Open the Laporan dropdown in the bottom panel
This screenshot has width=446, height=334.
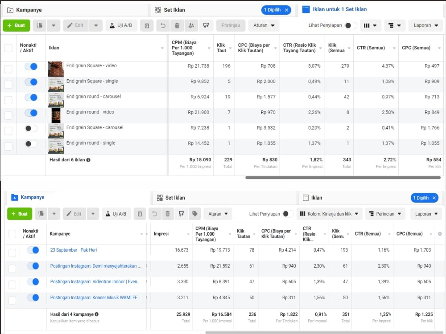(426, 214)
